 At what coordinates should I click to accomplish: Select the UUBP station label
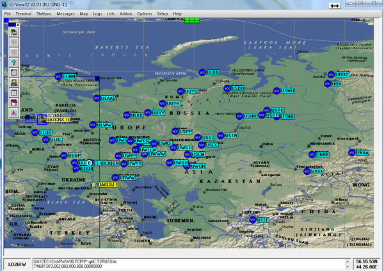tap(74, 155)
